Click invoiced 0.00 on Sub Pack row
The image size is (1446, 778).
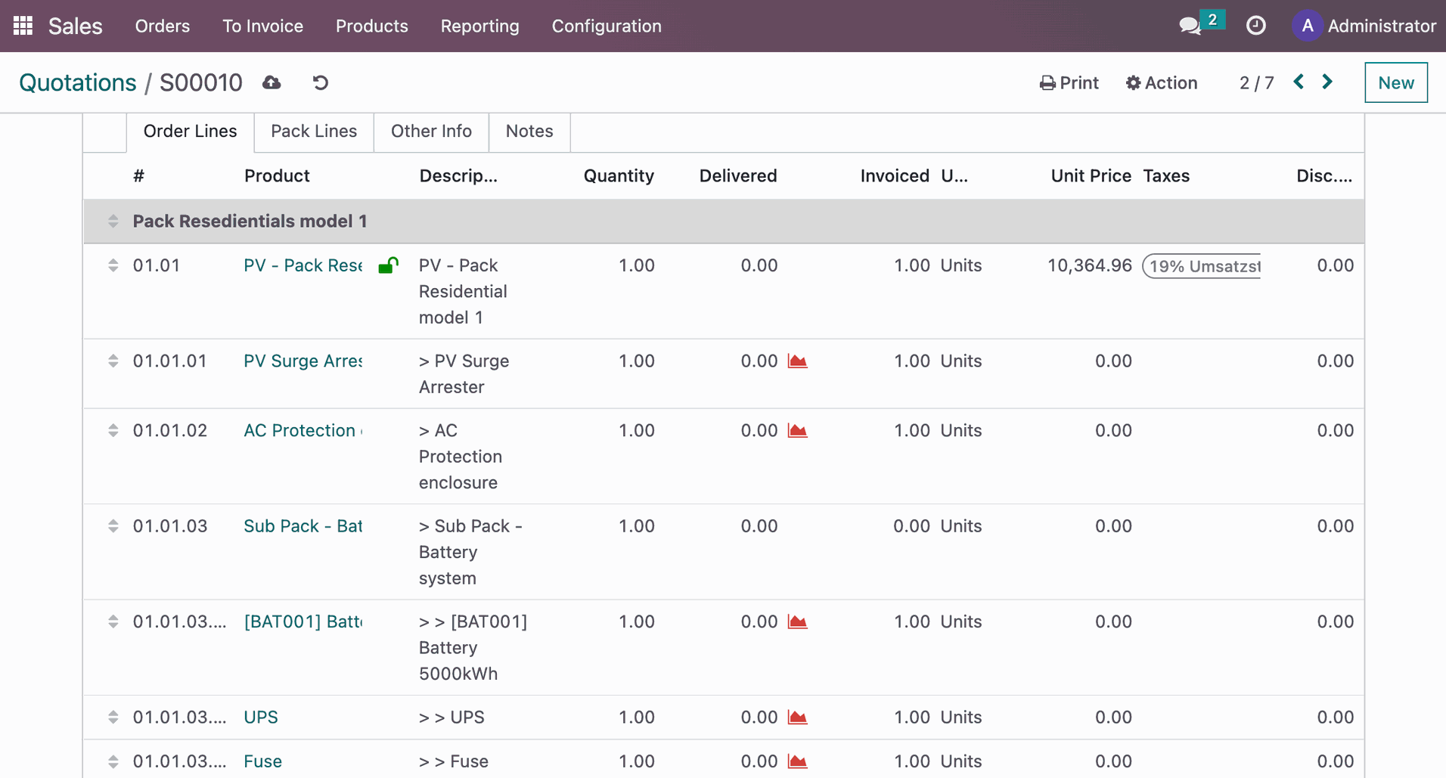click(x=911, y=525)
